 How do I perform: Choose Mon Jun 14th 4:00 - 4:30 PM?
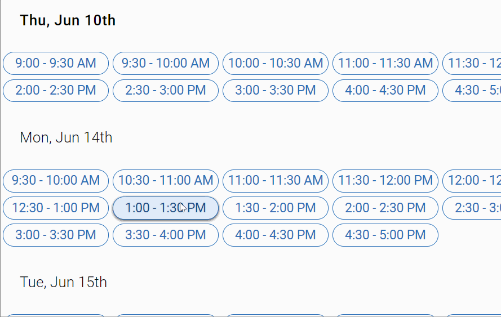click(x=276, y=235)
